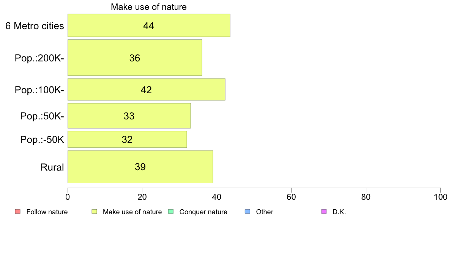Select the Pop.:50K- bar showing 33

(129, 116)
